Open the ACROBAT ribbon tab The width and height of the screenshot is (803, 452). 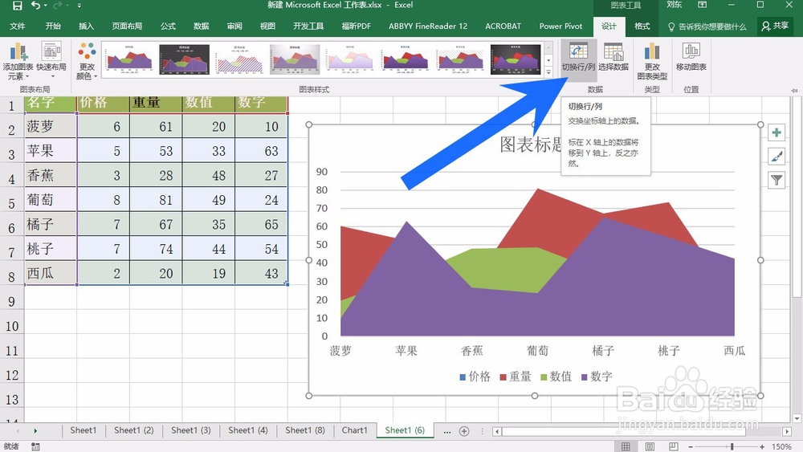[x=503, y=26]
